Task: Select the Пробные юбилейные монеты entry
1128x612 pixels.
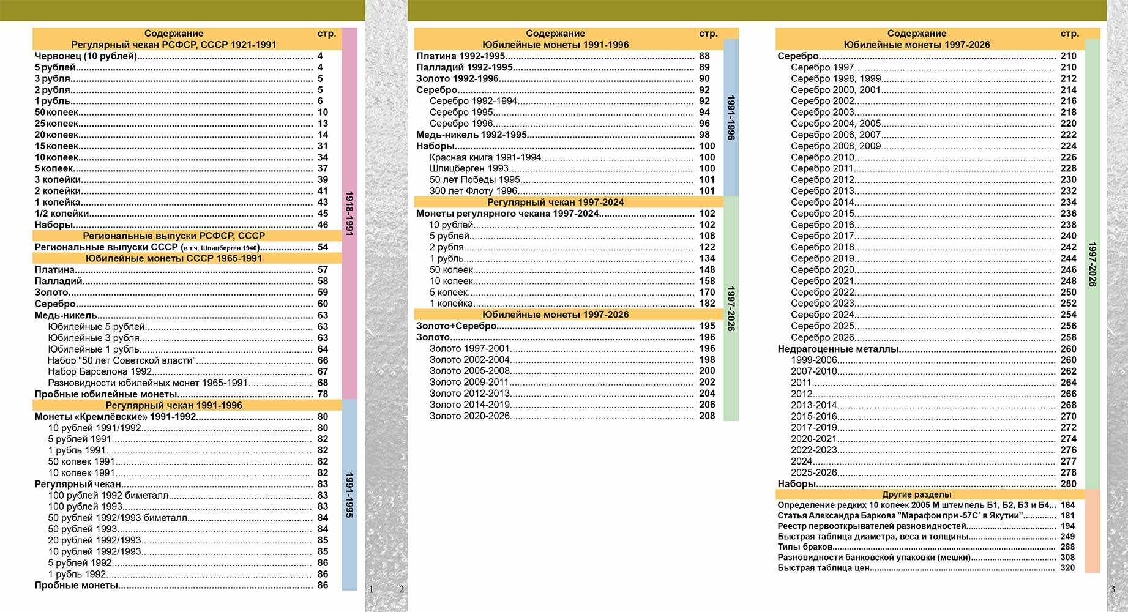Action: pyautogui.click(x=106, y=394)
